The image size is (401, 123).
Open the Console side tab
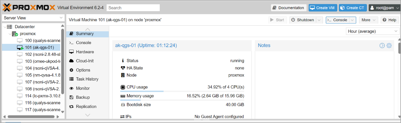pyautogui.click(x=88, y=43)
